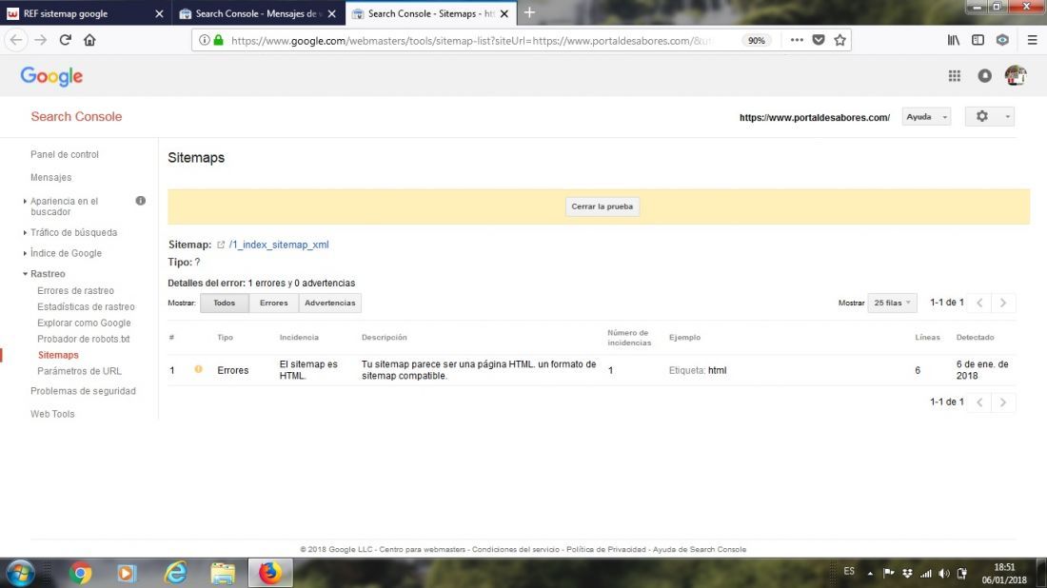The width and height of the screenshot is (1047, 588).
Task: Open the Windows Start menu
Action: (21, 574)
